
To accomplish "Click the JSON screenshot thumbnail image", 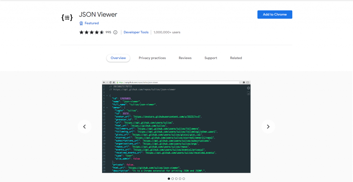I will [x=176, y=127].
